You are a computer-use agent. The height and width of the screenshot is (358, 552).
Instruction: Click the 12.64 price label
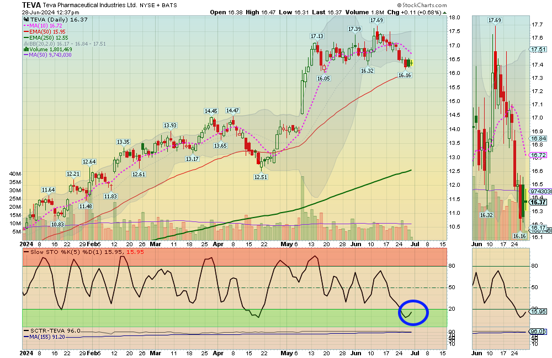(89, 161)
